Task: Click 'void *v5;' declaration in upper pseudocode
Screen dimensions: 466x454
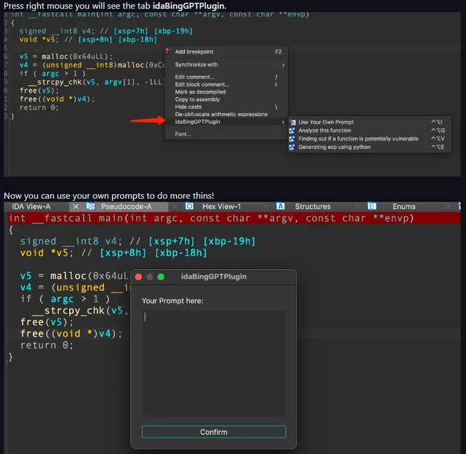Action: tap(39, 40)
